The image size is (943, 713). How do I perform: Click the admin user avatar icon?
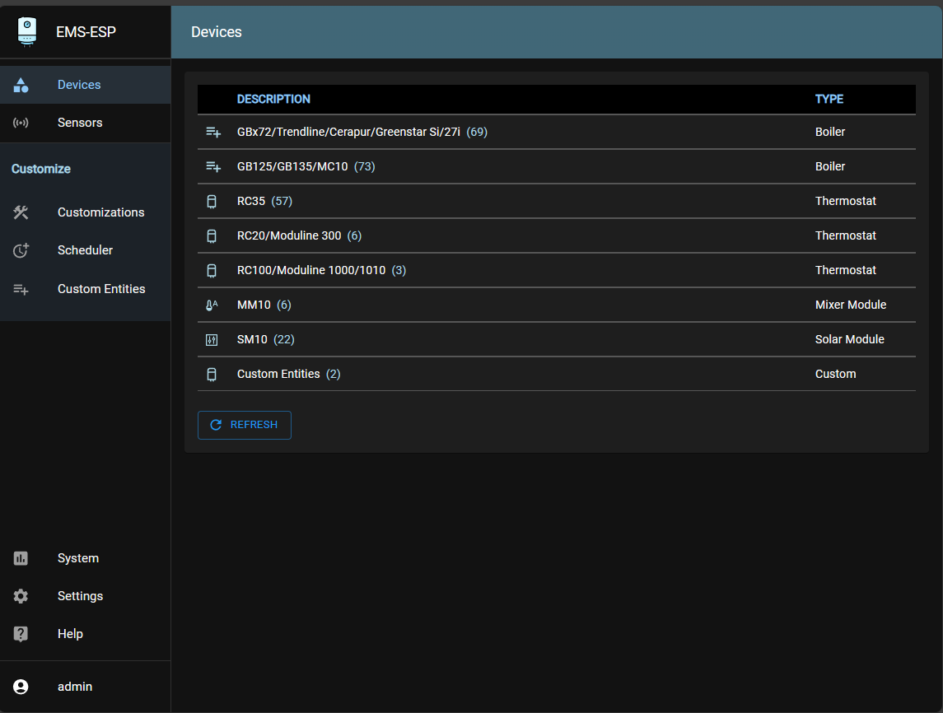point(21,687)
